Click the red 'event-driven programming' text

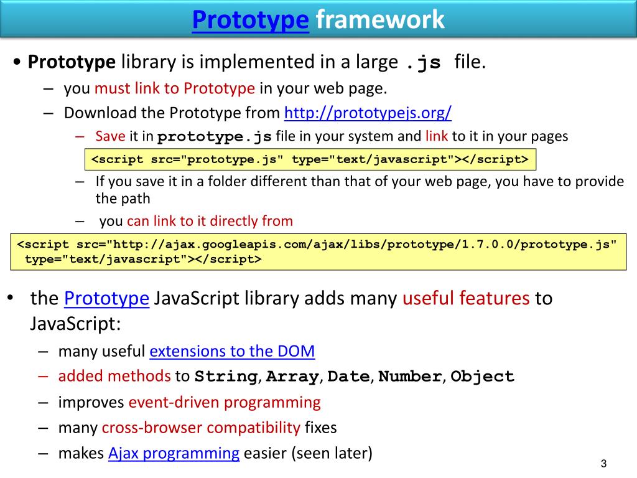[225, 402]
